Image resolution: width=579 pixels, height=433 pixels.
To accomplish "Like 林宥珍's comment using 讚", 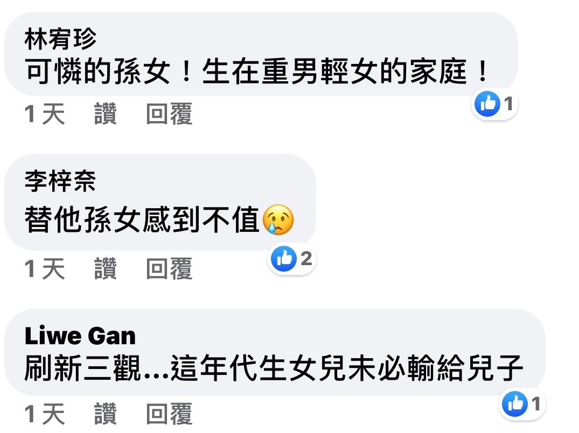I will click(106, 113).
